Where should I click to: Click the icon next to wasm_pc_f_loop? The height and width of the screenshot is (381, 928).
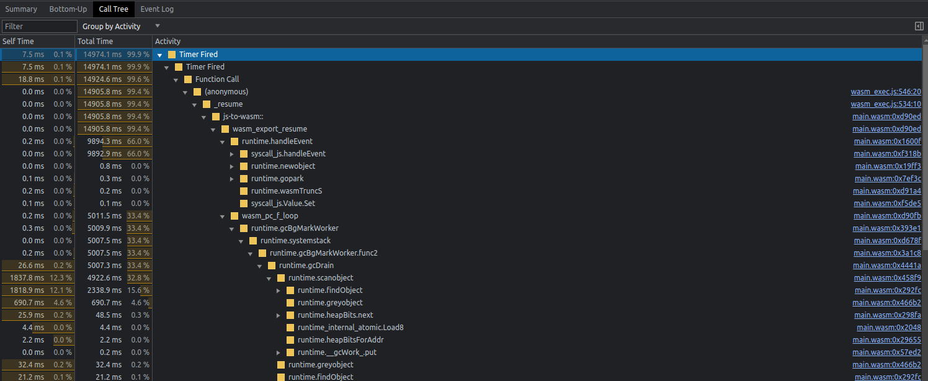pos(234,215)
